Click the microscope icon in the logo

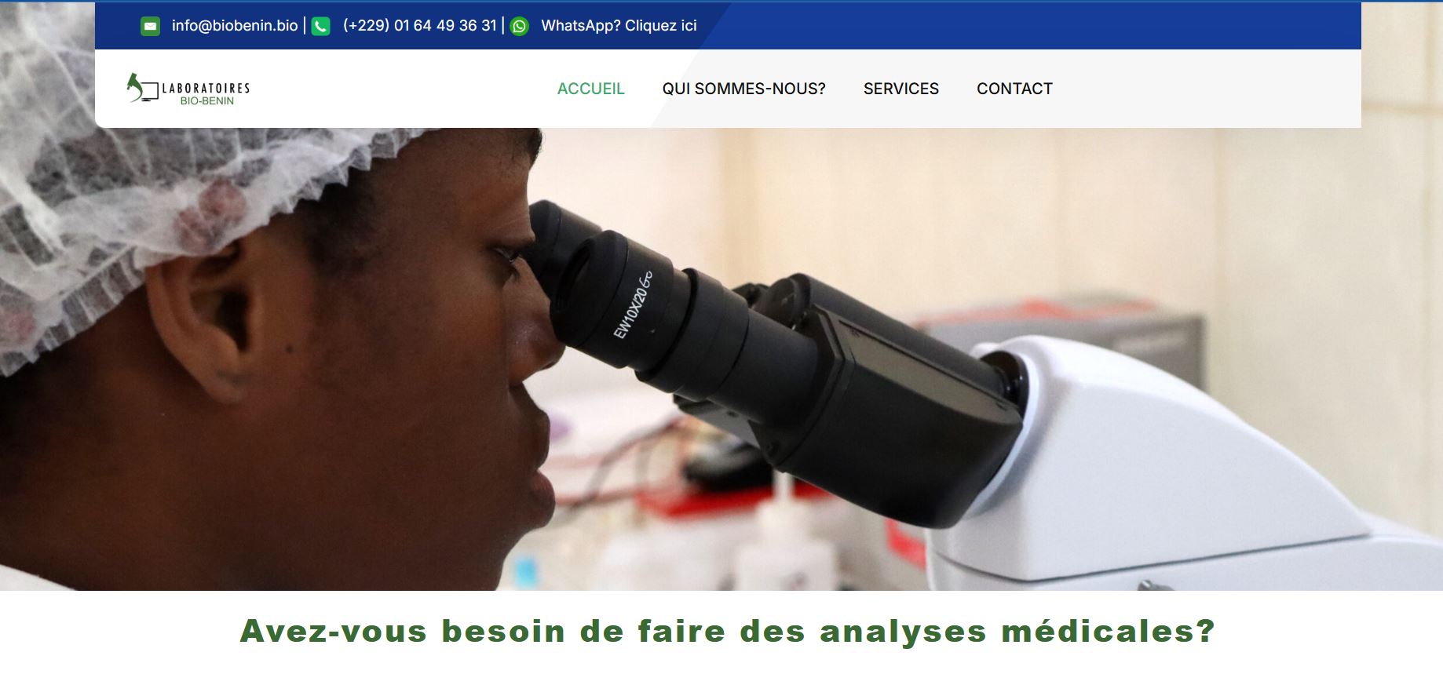(141, 87)
